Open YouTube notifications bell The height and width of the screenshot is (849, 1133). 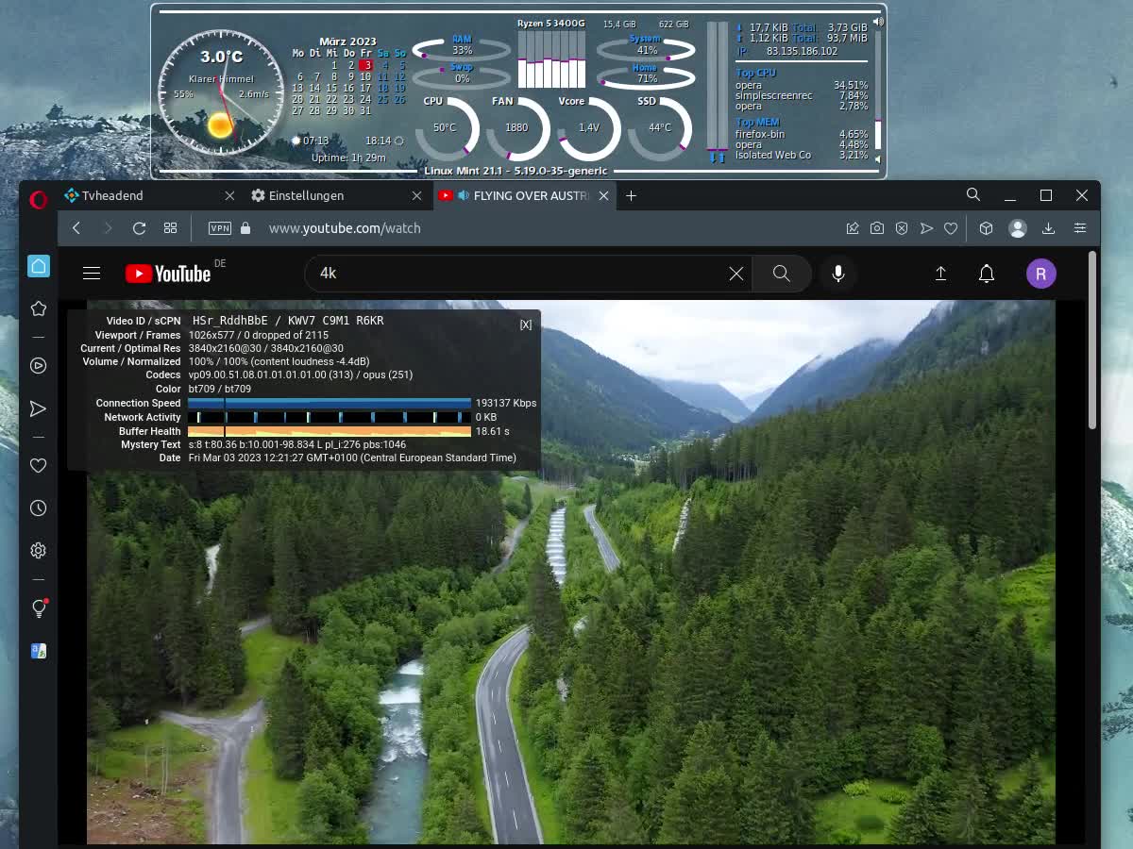tap(987, 274)
